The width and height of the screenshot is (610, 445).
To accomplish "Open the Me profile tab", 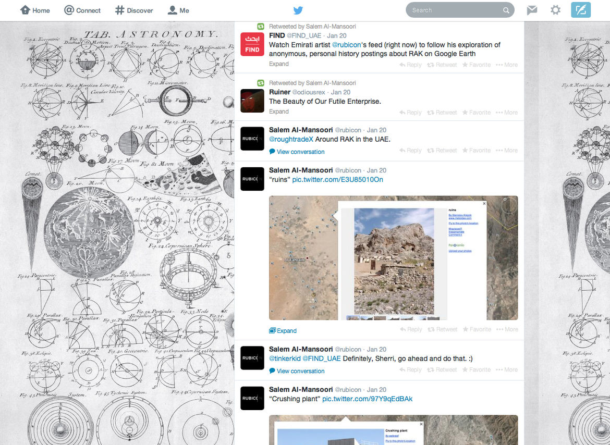I will pos(178,10).
